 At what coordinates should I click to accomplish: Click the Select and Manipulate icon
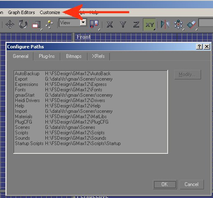(x=49, y=24)
